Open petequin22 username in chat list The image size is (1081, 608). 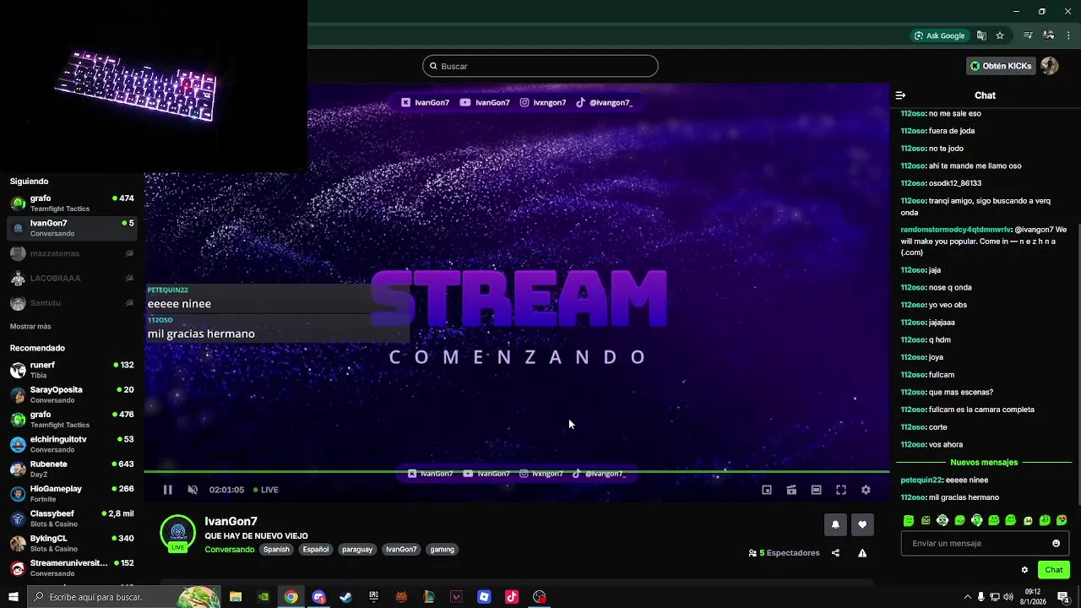click(921, 480)
